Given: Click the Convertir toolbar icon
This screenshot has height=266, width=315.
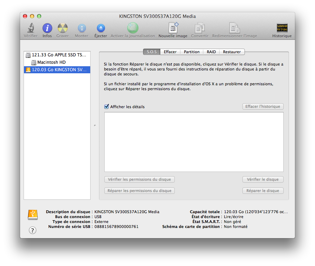Looking at the screenshot, I should (199, 29).
